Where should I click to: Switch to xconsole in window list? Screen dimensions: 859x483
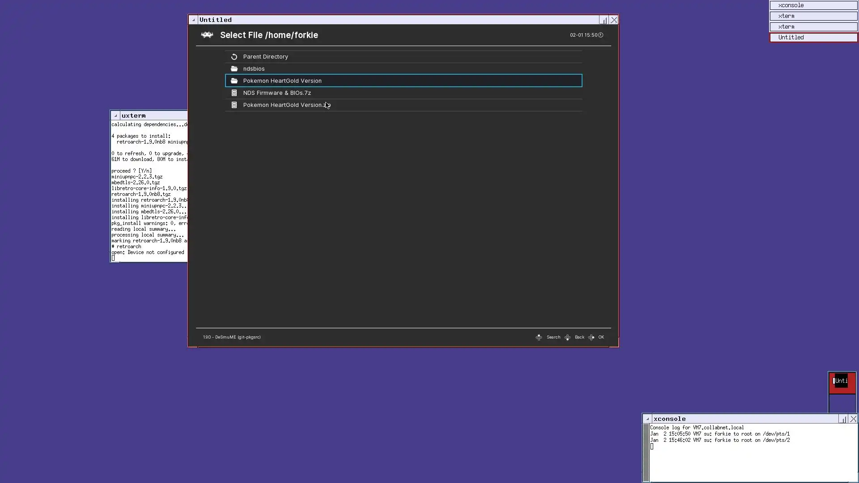(813, 5)
